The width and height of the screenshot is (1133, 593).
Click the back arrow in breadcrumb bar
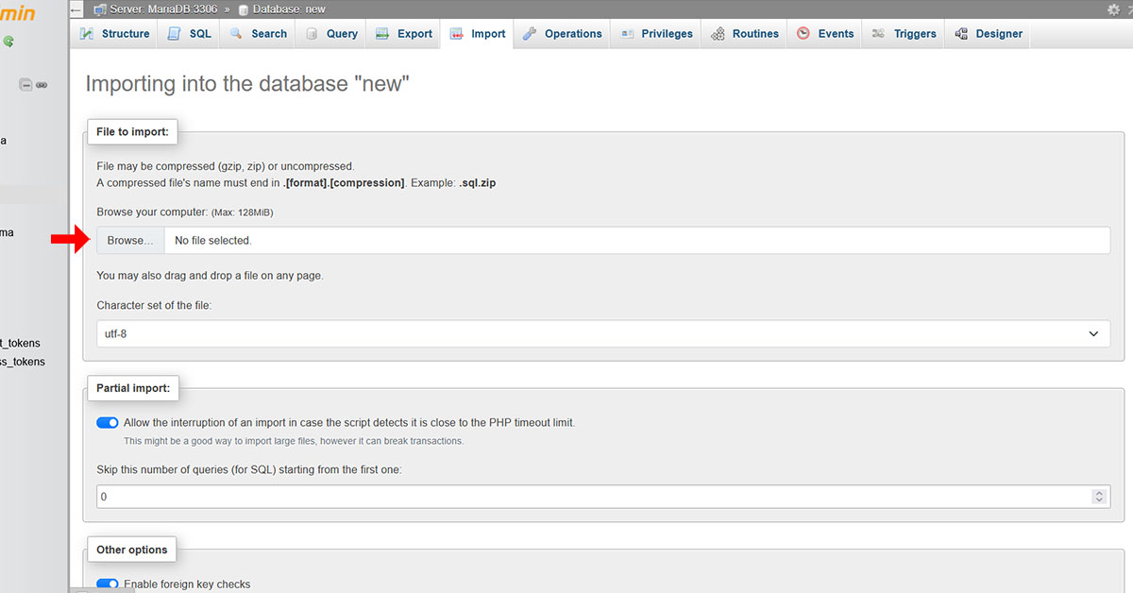[x=76, y=8]
